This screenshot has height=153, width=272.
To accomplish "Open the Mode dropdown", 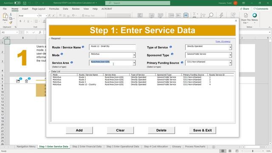I will 134,55.
